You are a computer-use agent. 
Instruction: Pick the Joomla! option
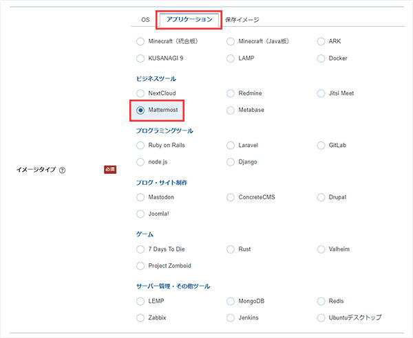point(140,214)
